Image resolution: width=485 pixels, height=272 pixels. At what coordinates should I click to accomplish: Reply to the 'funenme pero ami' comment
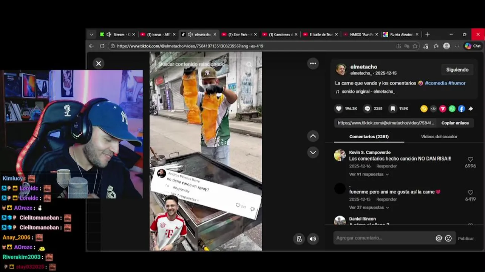pos(386,199)
